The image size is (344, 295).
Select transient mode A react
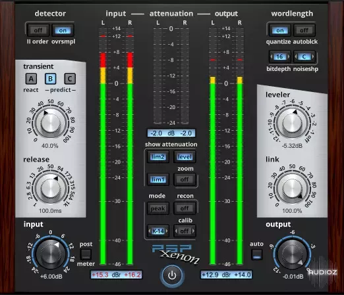point(31,79)
